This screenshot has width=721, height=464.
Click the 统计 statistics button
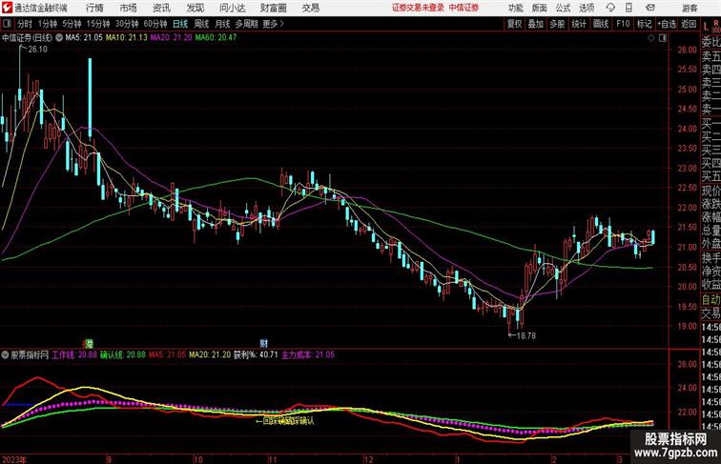click(579, 24)
